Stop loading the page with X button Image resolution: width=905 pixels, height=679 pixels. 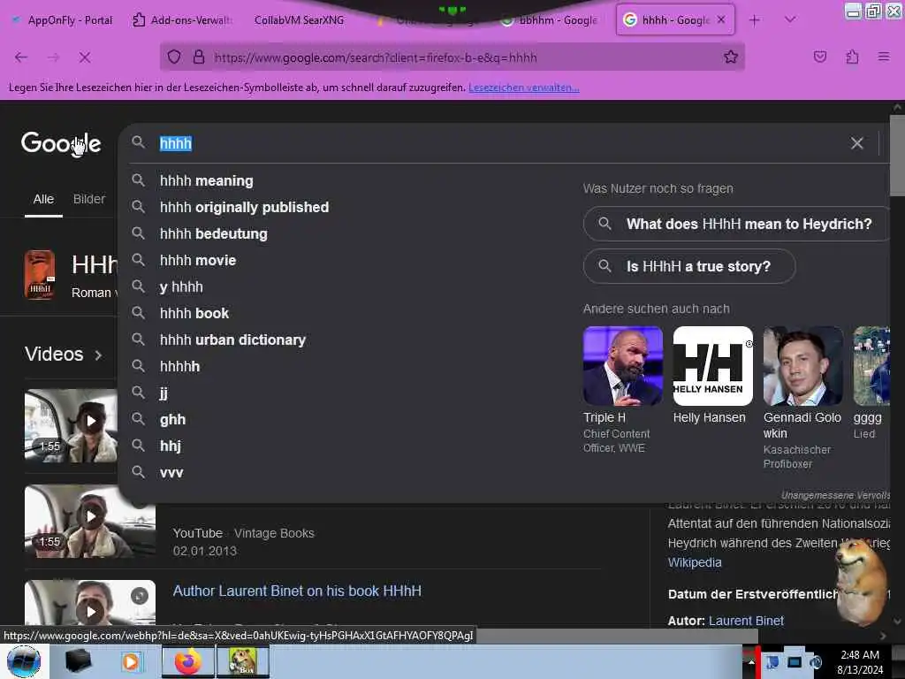click(84, 57)
